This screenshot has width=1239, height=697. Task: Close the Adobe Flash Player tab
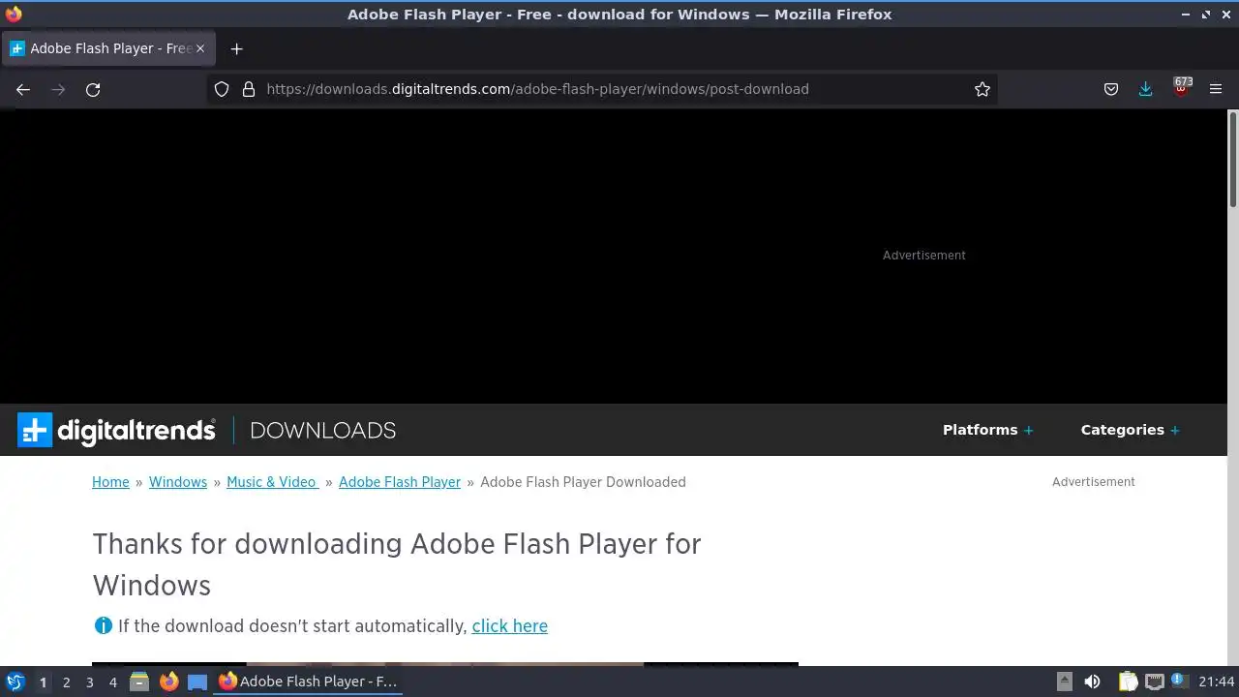tap(200, 48)
